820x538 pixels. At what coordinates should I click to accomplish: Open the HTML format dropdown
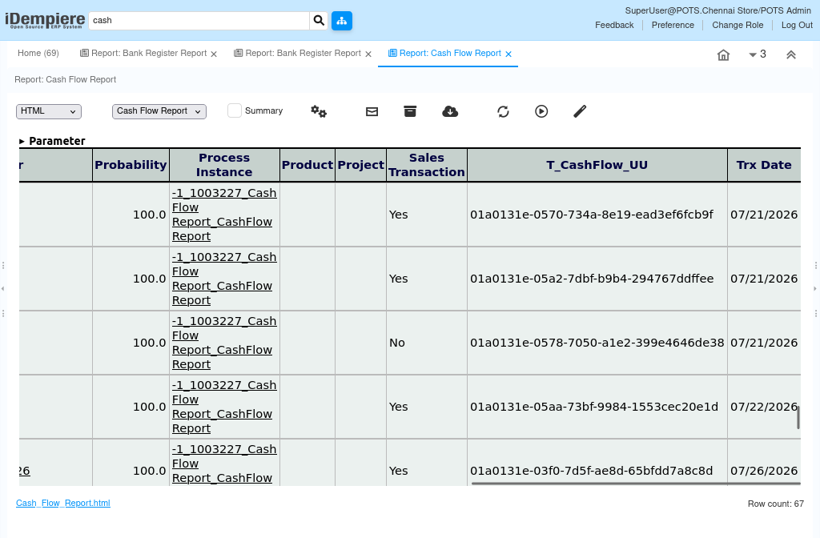click(x=49, y=111)
